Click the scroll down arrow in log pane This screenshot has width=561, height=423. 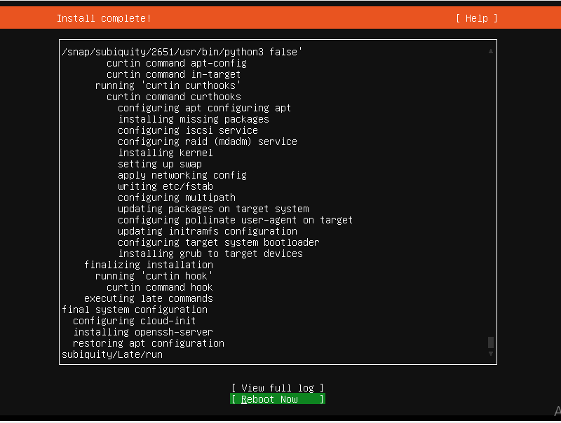(x=491, y=354)
